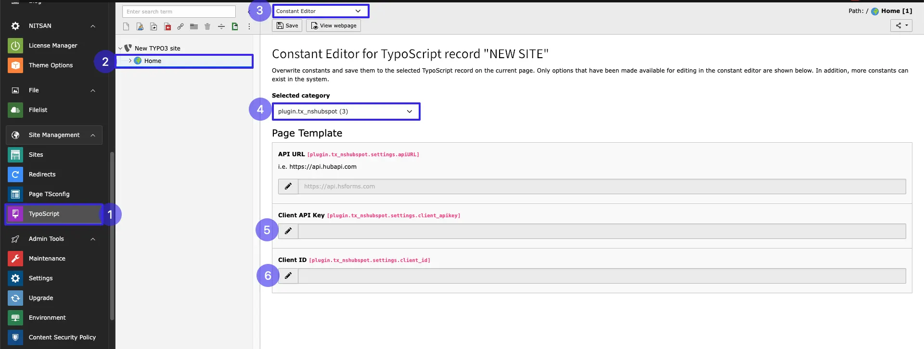Open the License Manager module icon
This screenshot has width=924, height=349.
[x=15, y=46]
